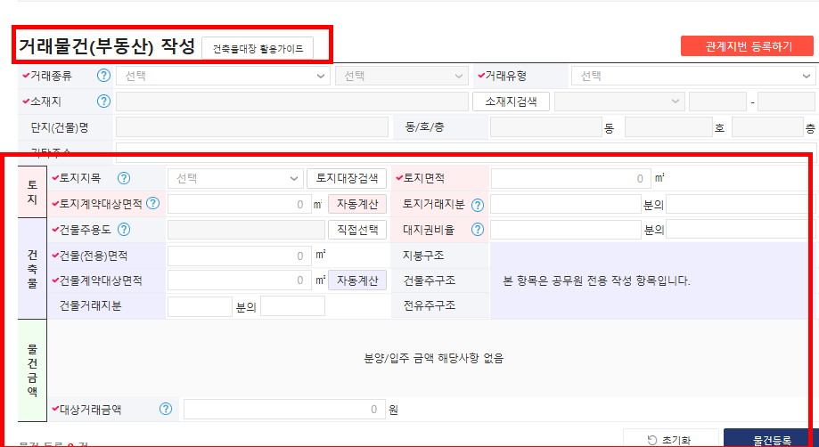Click 자동계산 for 토지계약대상면적

(x=357, y=204)
